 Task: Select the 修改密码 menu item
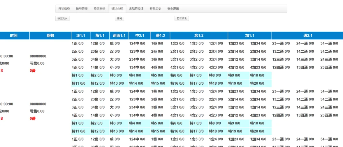99,9
